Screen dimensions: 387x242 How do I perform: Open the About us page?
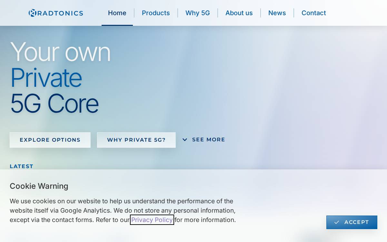239,13
